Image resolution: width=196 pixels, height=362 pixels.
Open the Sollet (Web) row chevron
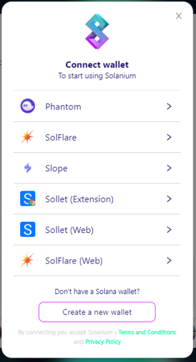point(169,230)
